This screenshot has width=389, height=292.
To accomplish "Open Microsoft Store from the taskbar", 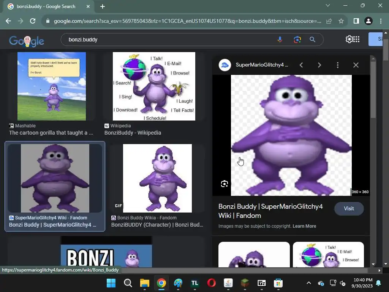I will pyautogui.click(x=278, y=283).
